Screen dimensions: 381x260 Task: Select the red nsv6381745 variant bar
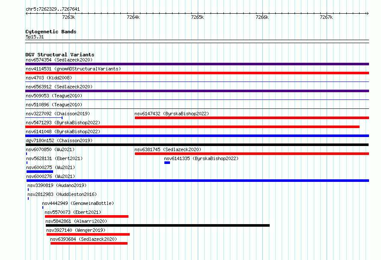click(x=252, y=154)
